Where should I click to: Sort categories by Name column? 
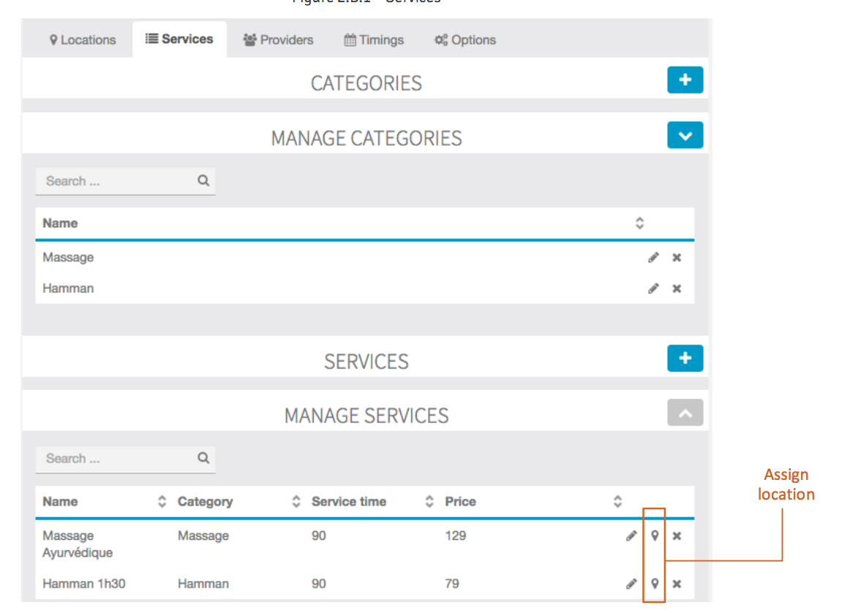639,223
